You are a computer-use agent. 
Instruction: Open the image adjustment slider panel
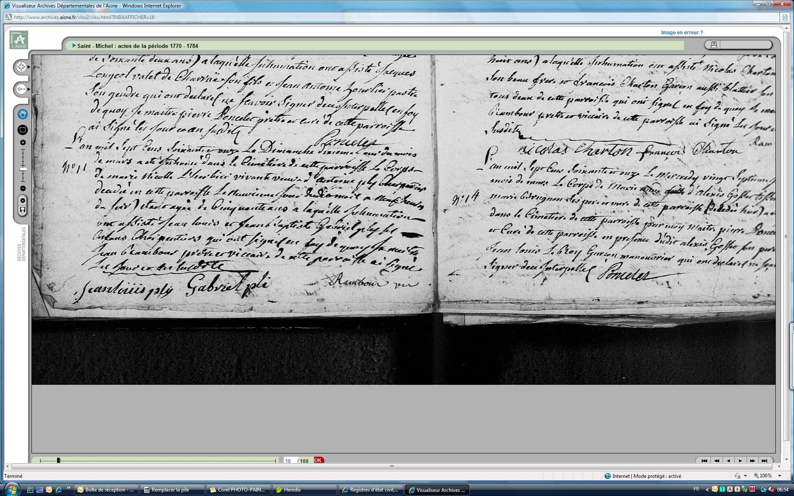click(x=21, y=89)
